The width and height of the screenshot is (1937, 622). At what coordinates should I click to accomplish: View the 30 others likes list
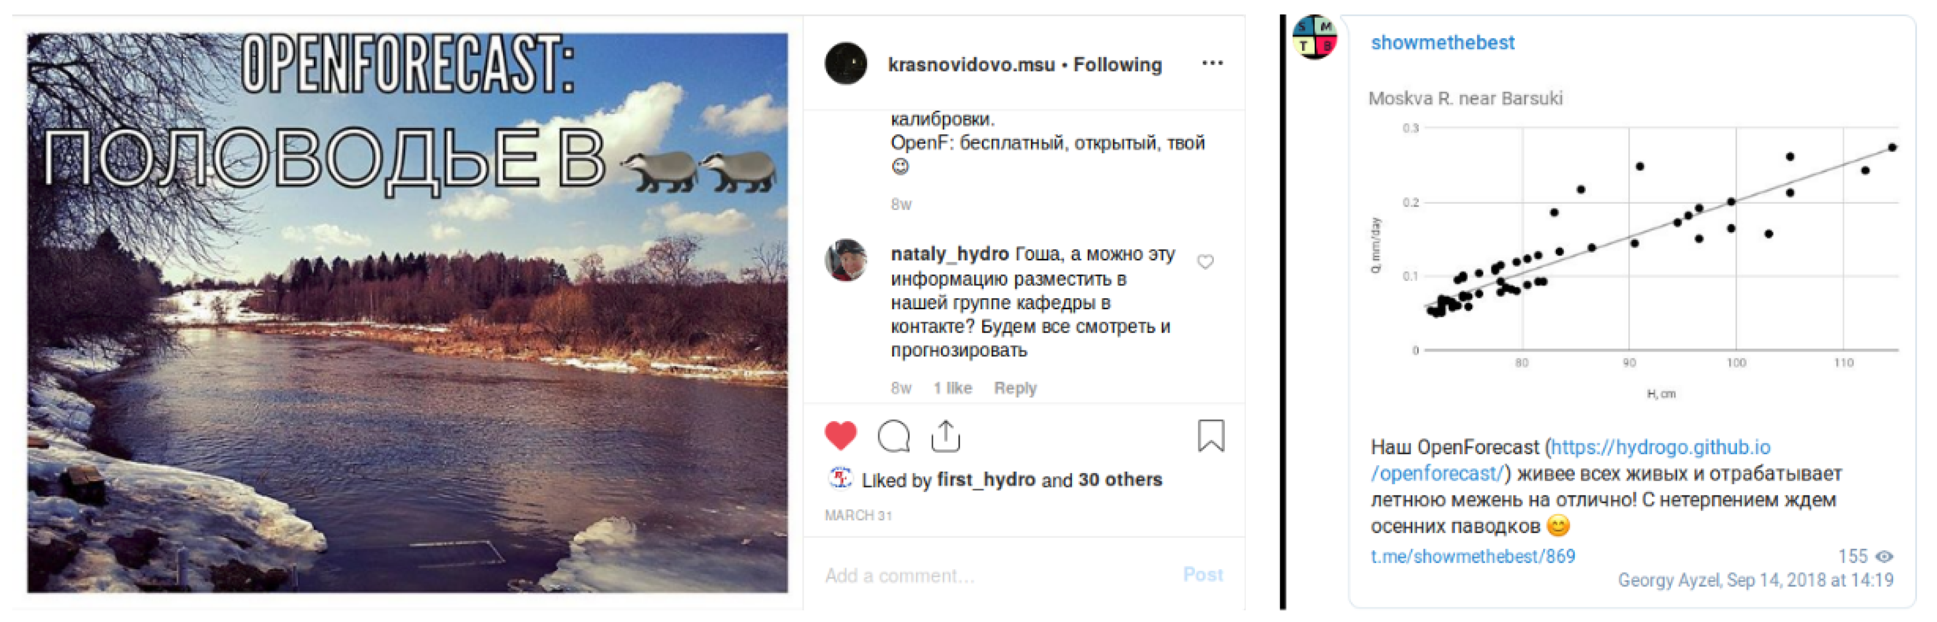[1120, 480]
